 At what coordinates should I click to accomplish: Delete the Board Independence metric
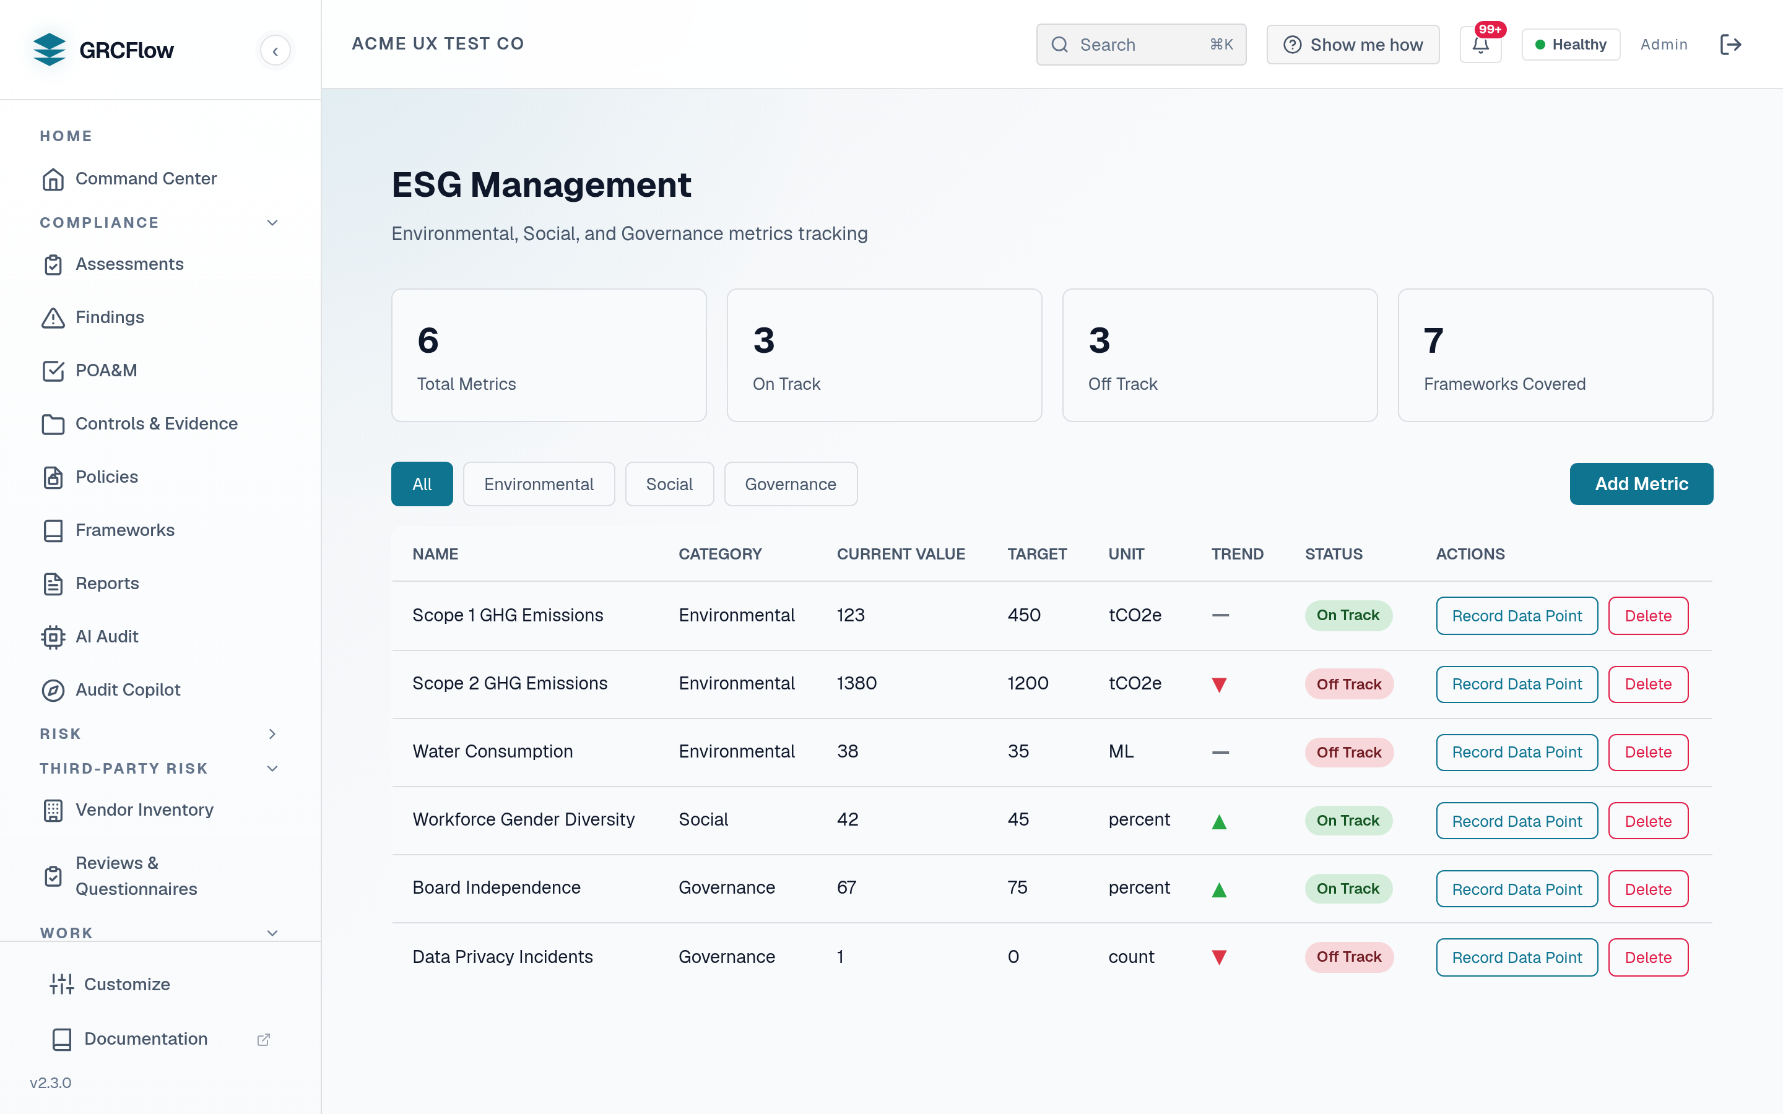click(x=1648, y=889)
